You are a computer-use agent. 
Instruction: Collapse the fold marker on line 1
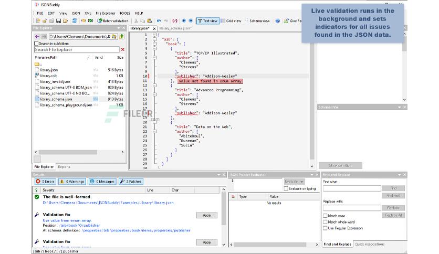pyautogui.click(x=154, y=35)
